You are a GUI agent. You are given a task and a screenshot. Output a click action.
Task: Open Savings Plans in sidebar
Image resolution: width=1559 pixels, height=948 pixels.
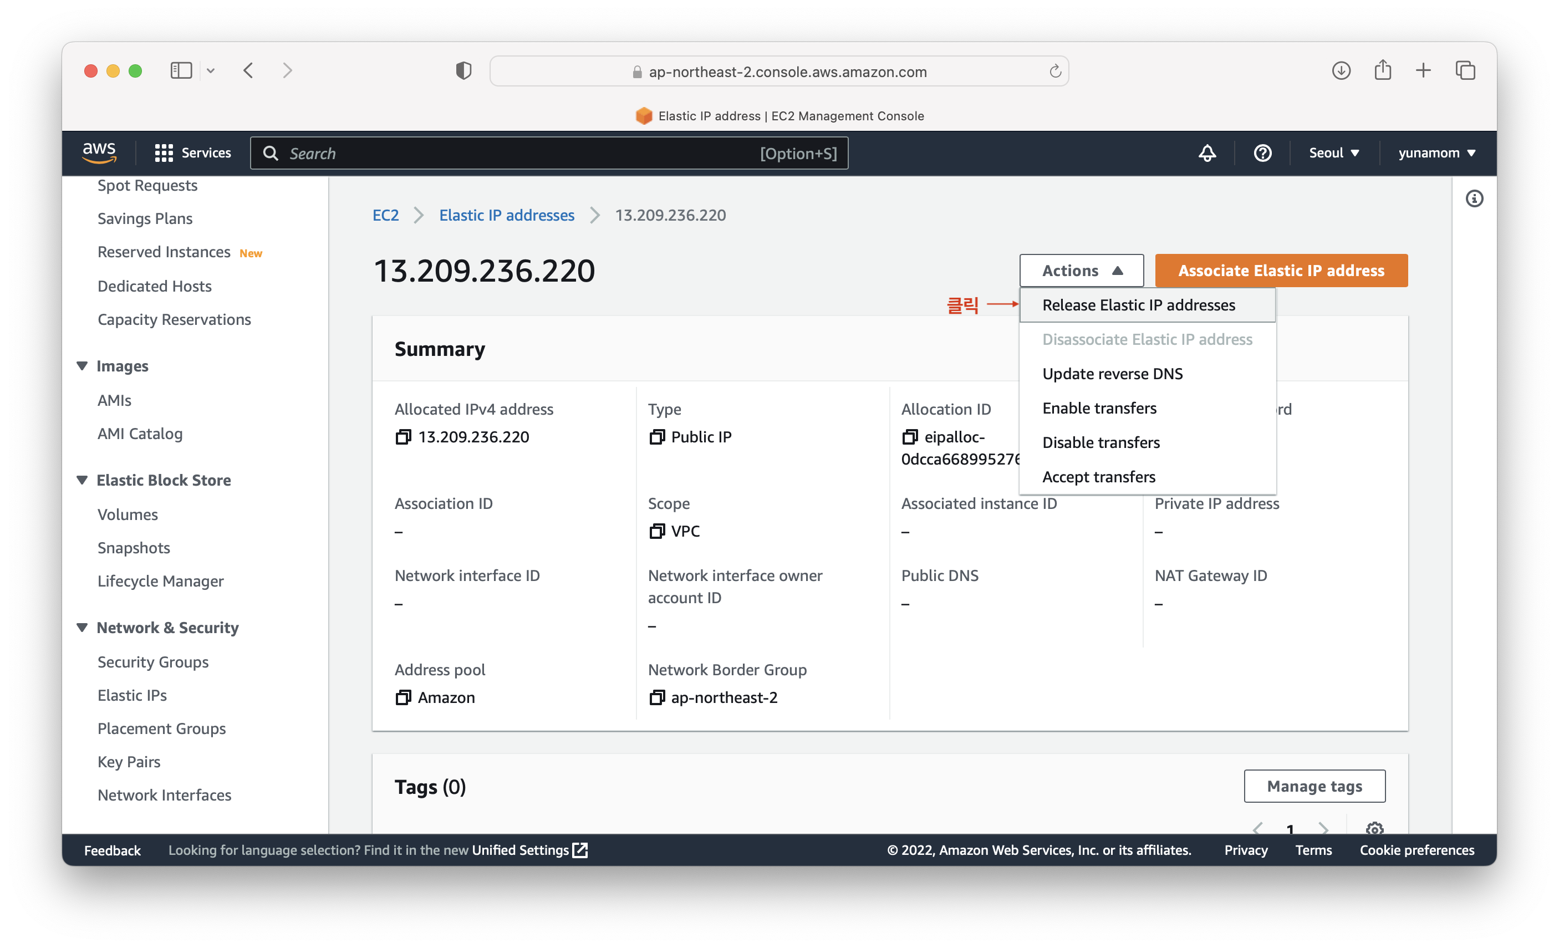pyautogui.click(x=145, y=218)
